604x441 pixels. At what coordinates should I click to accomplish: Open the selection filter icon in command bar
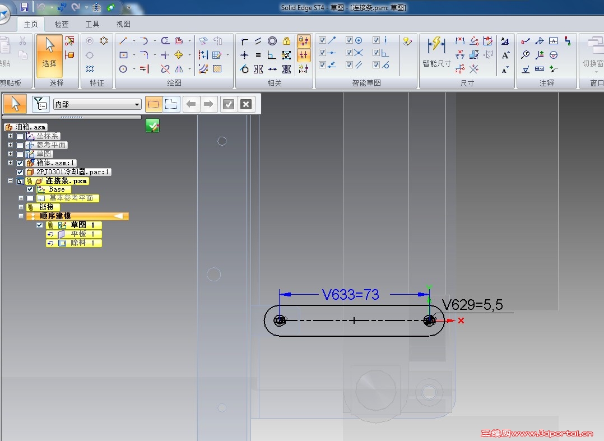point(40,104)
